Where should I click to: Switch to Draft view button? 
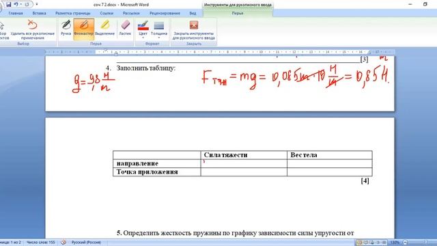384,243
